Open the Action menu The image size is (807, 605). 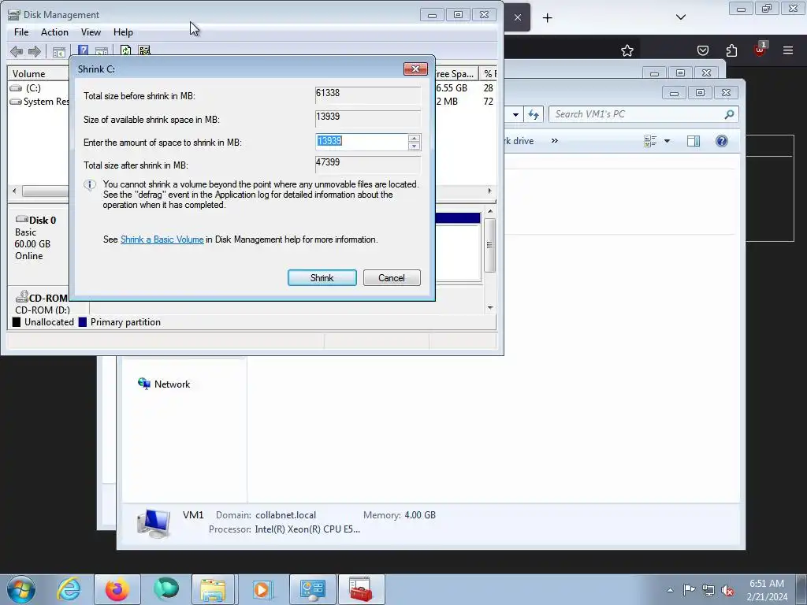54,32
